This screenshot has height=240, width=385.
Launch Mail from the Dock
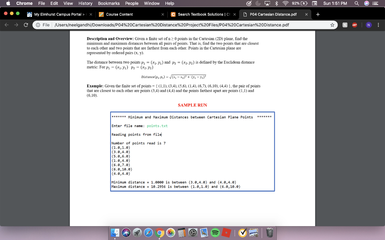(x=204, y=232)
